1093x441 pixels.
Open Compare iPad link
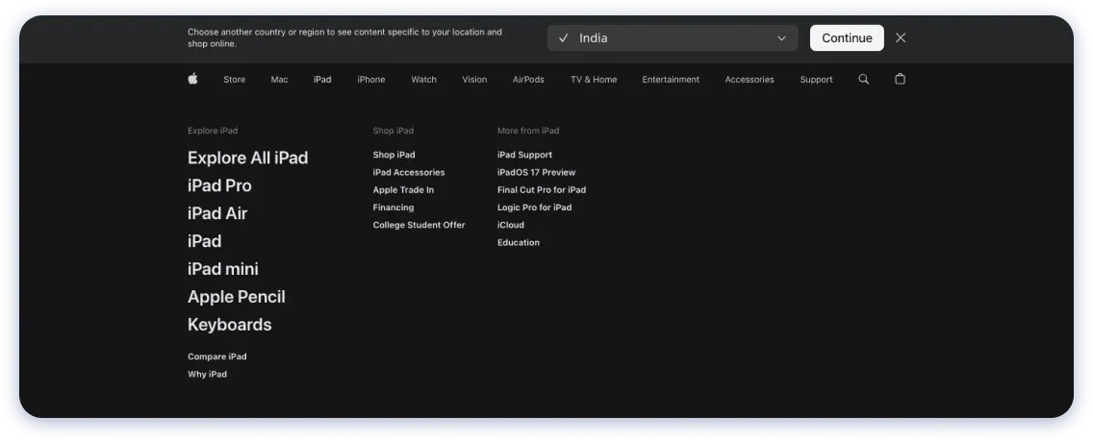click(216, 356)
